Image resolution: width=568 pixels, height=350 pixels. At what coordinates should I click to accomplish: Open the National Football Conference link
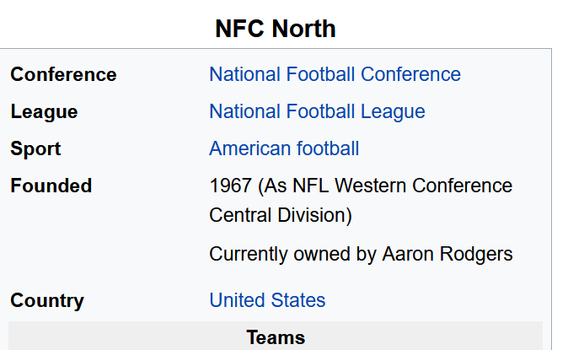click(335, 74)
